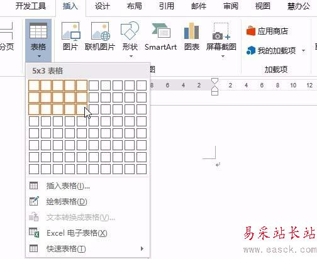317x259 pixels.
Task: Switch to the 邮件 tab
Action: (x=199, y=6)
